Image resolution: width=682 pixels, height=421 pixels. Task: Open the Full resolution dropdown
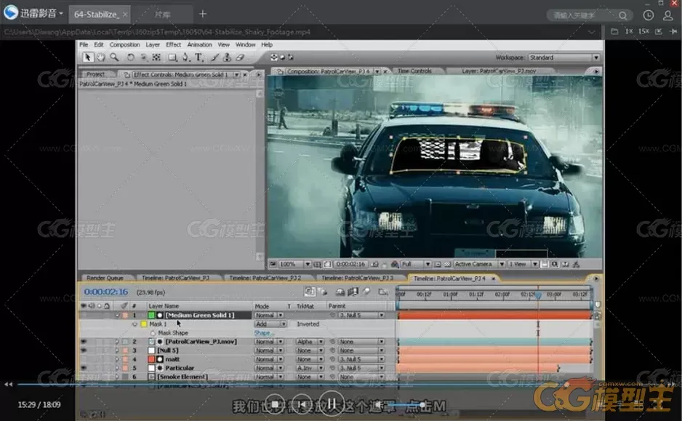tap(416, 264)
